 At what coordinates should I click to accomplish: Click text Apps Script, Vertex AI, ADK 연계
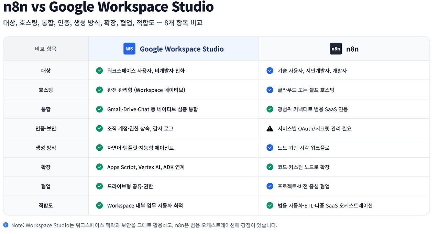click(146, 167)
